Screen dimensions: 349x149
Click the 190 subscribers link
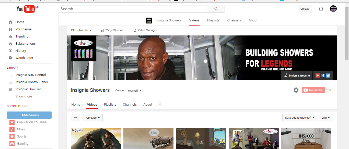(x=81, y=30)
